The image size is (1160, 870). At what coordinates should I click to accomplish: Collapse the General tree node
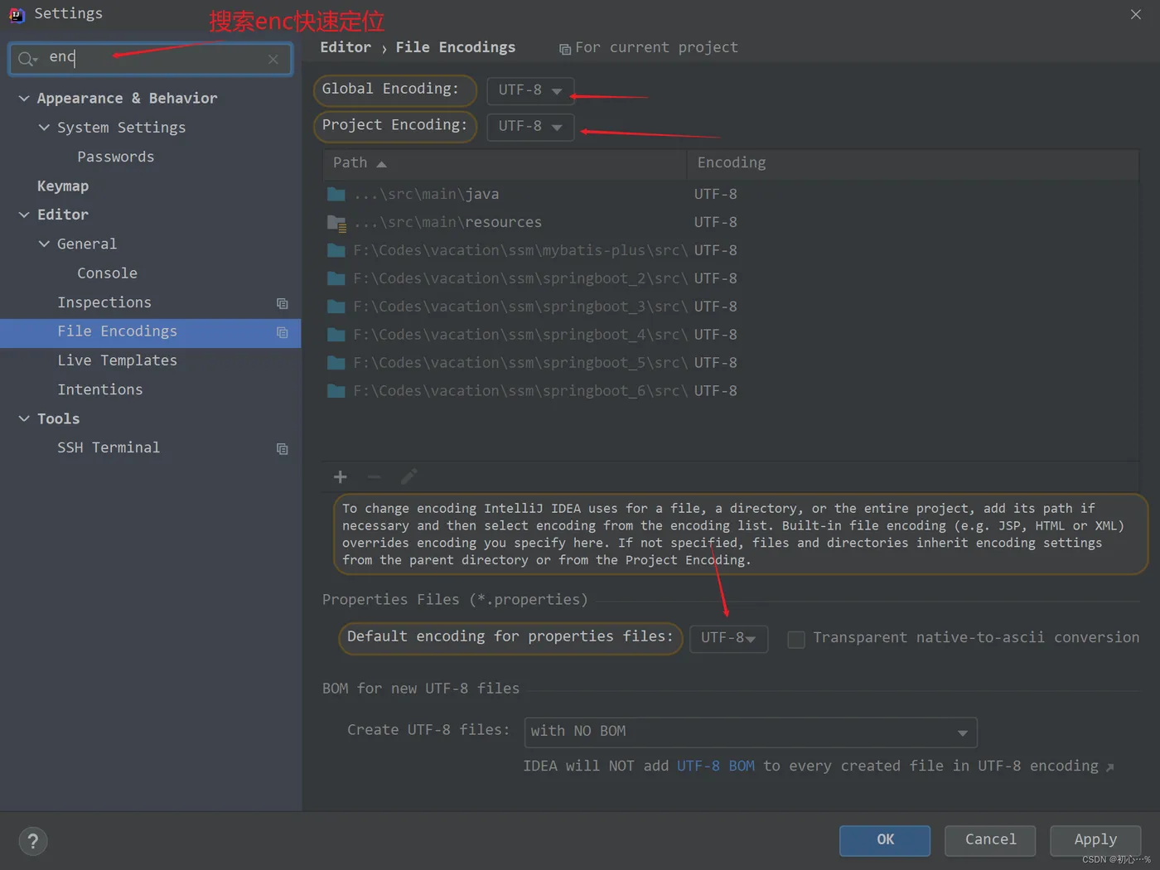click(x=44, y=244)
